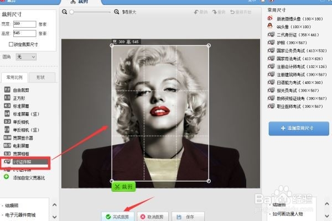Click the zoom in magnifier icon

[x=116, y=12]
